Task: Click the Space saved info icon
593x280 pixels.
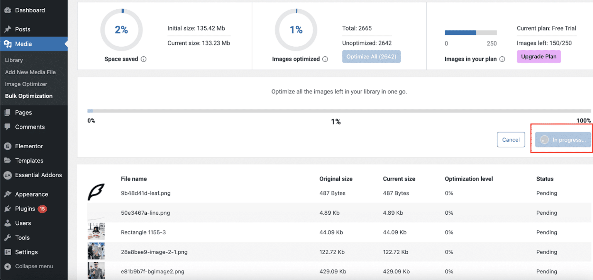Action: coord(144,59)
